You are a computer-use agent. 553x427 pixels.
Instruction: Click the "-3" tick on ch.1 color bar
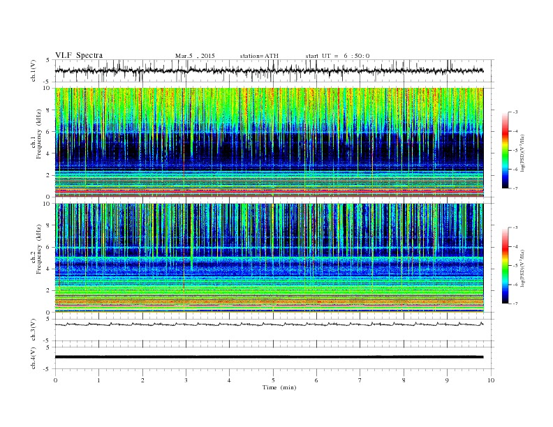pos(515,112)
